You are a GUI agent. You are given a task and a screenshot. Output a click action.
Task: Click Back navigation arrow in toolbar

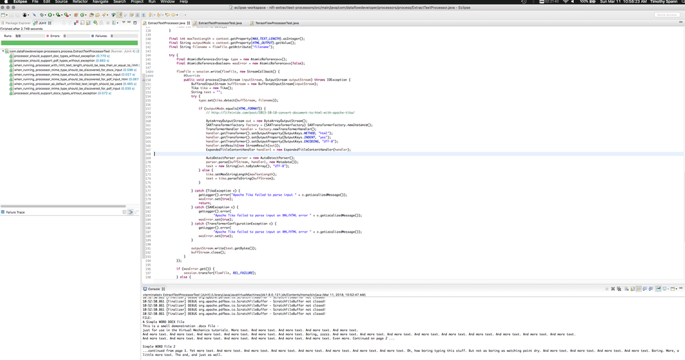coord(173,15)
